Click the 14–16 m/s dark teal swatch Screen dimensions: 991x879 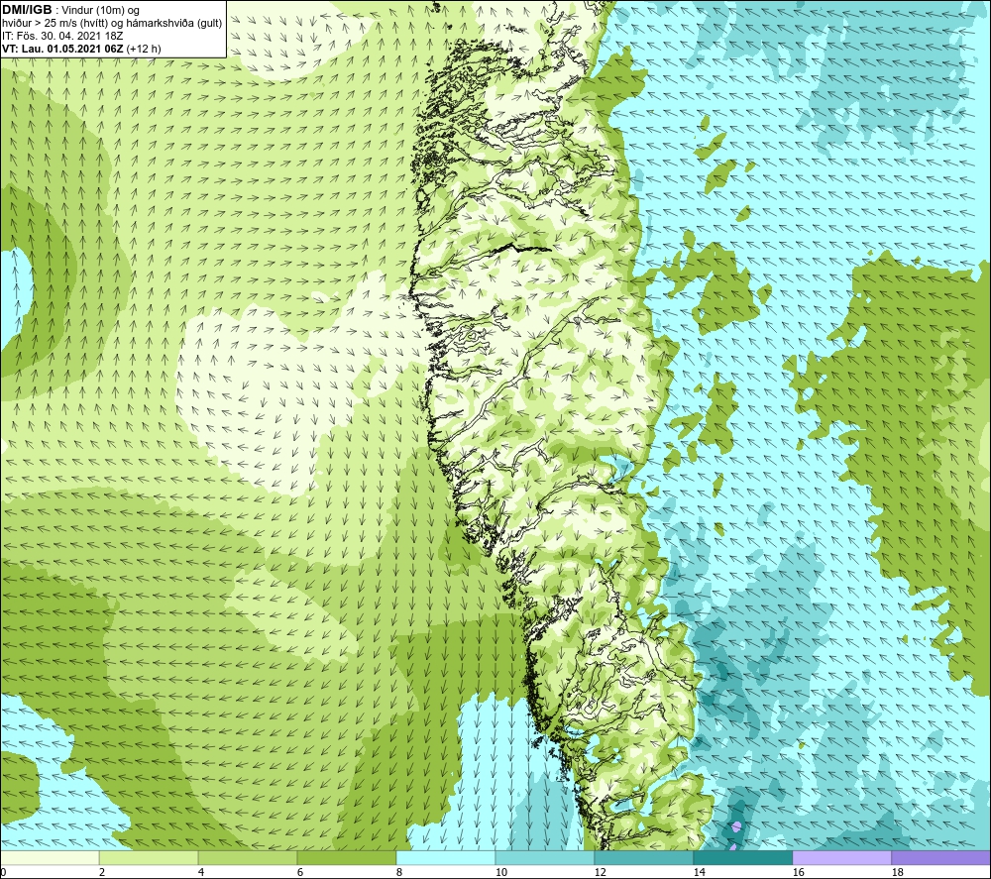point(742,857)
